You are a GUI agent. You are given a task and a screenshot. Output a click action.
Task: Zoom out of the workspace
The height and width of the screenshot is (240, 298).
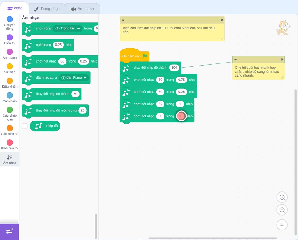[282, 210]
